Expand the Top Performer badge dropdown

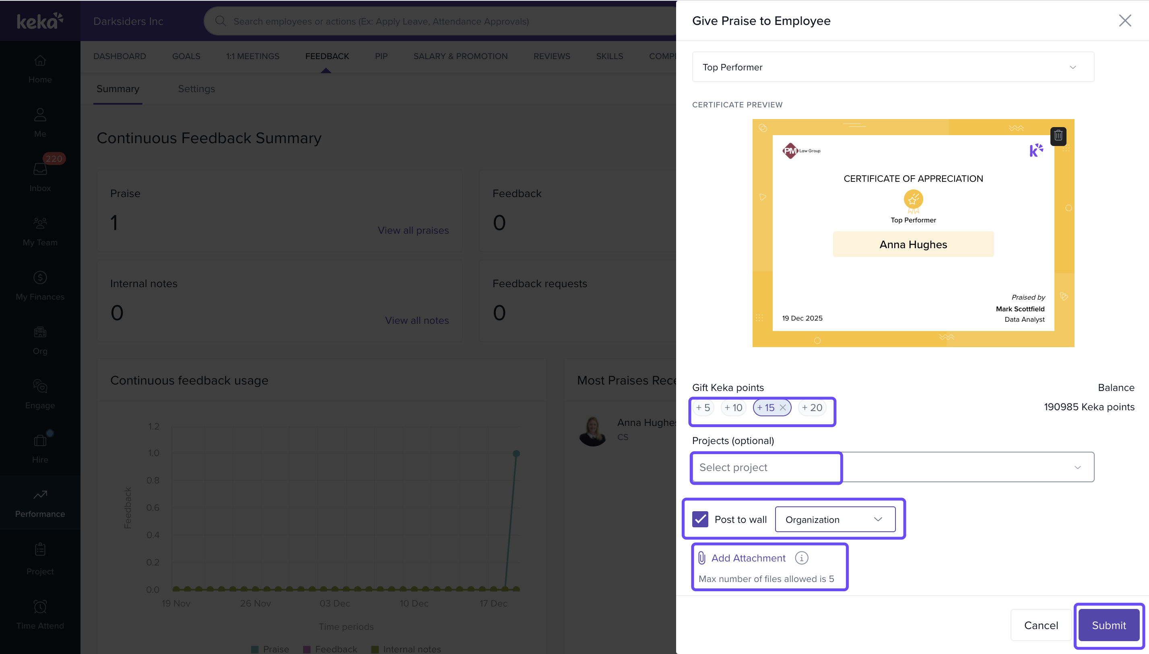[x=893, y=67]
